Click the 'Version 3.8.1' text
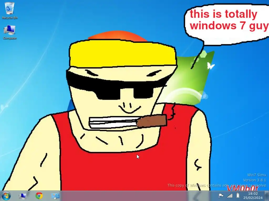The image size is (269, 201). (255, 180)
